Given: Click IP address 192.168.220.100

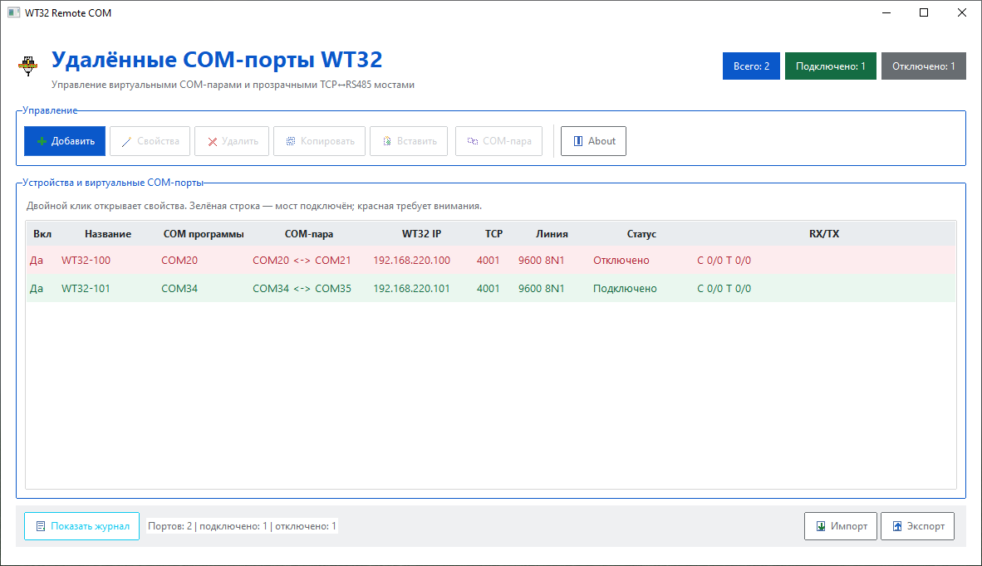Looking at the screenshot, I should pos(411,260).
